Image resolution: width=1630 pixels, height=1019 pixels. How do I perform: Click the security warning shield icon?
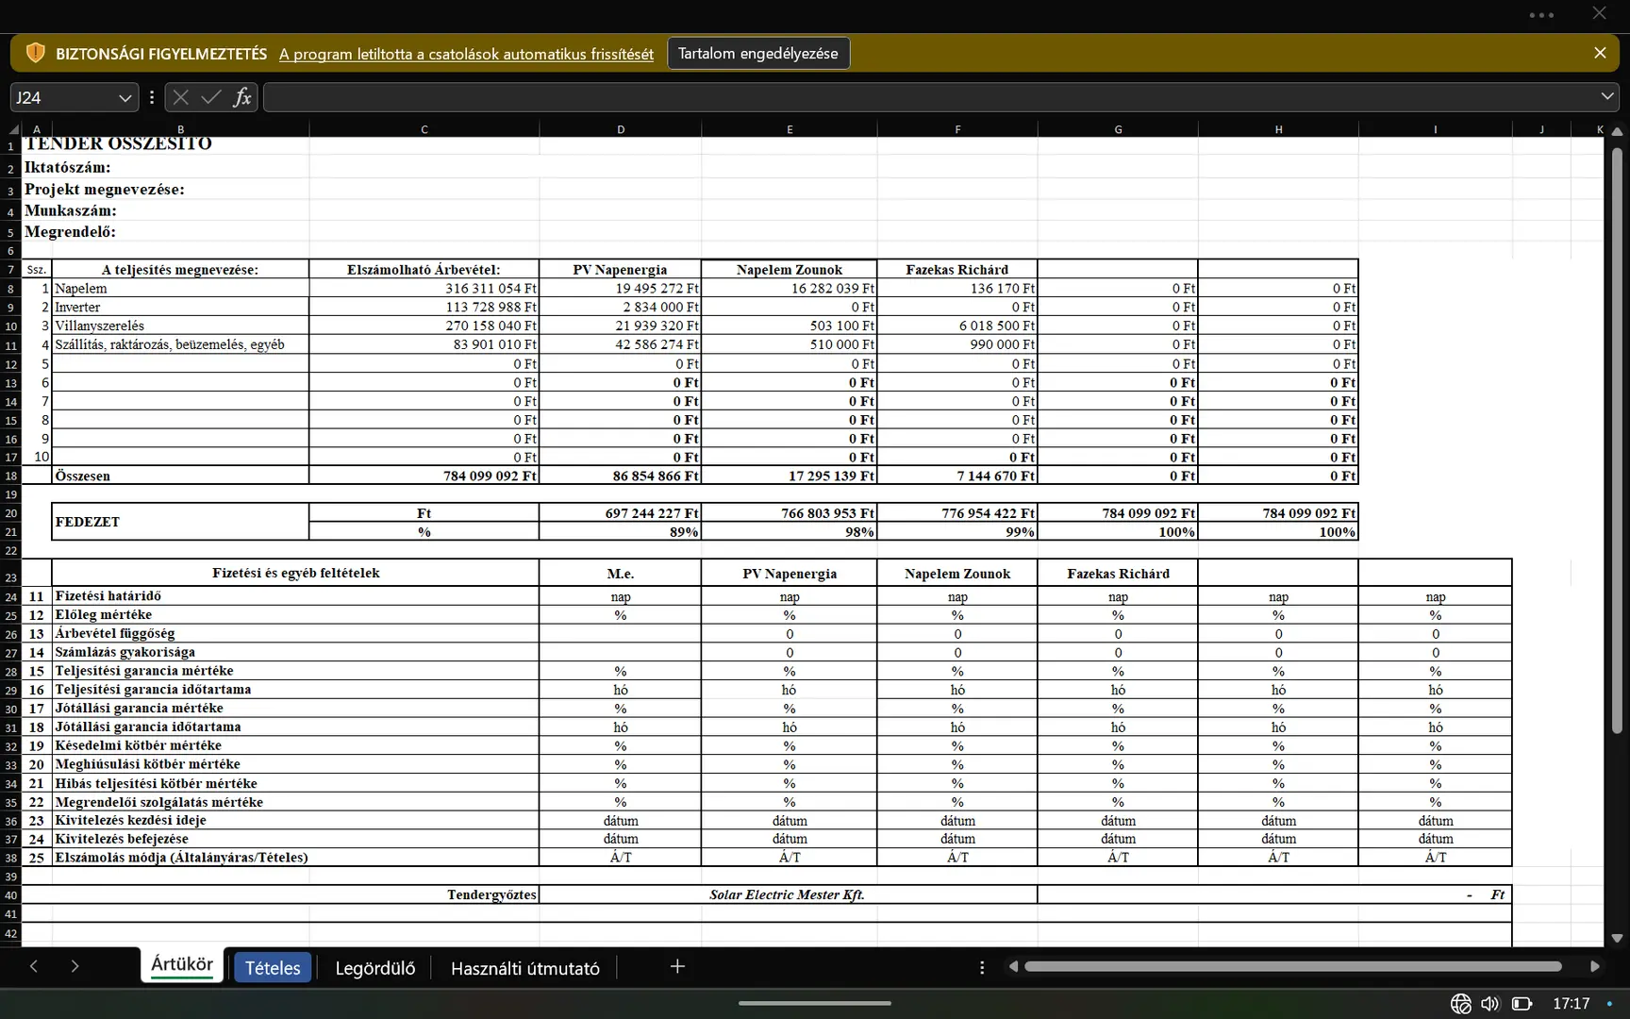coord(36,53)
